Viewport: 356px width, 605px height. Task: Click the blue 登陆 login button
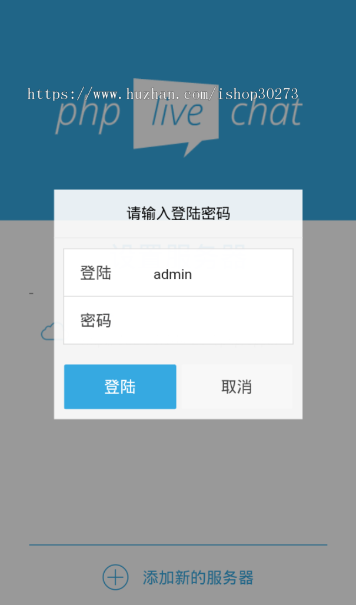[120, 387]
